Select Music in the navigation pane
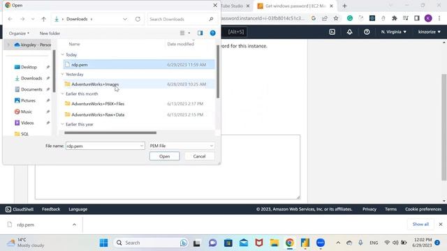Screen dimensions: 447x251 click(27, 112)
